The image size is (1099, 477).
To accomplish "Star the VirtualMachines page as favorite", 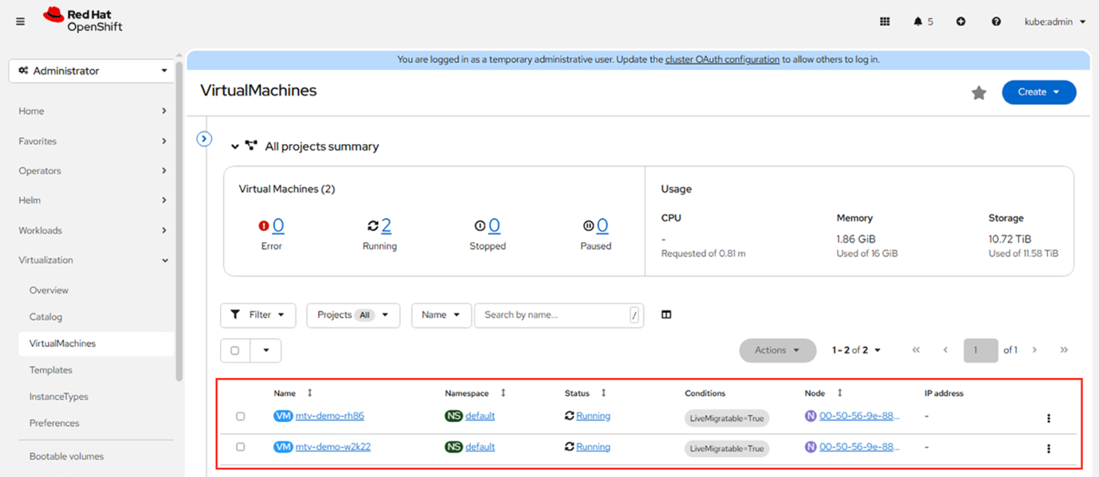I will coord(979,93).
